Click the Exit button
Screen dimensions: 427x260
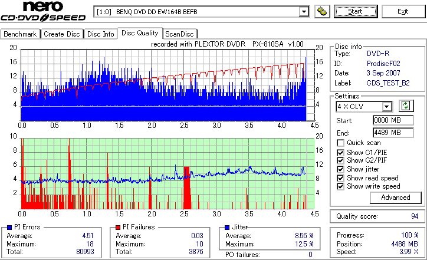[x=403, y=11]
